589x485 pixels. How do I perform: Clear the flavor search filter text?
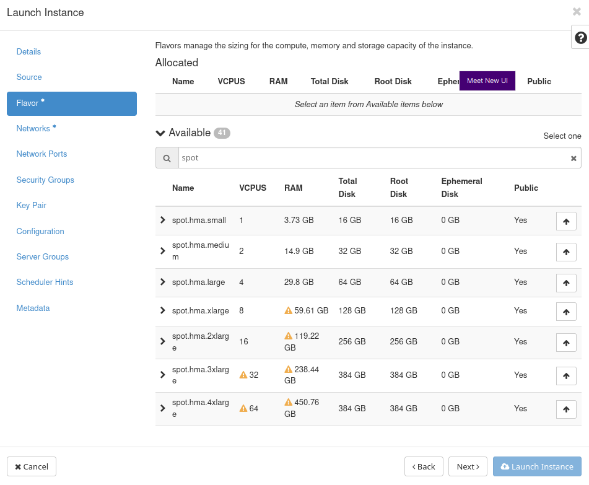pyautogui.click(x=574, y=159)
